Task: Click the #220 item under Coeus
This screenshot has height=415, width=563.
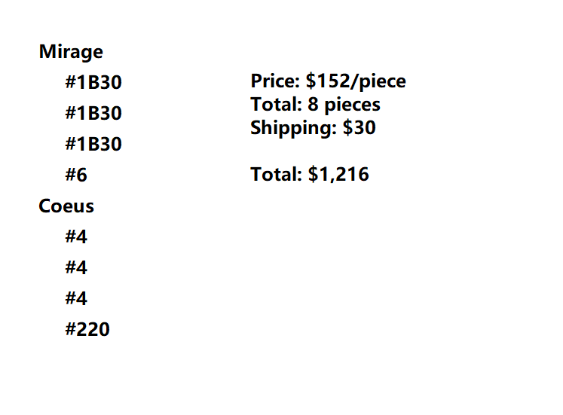Action: pos(87,329)
